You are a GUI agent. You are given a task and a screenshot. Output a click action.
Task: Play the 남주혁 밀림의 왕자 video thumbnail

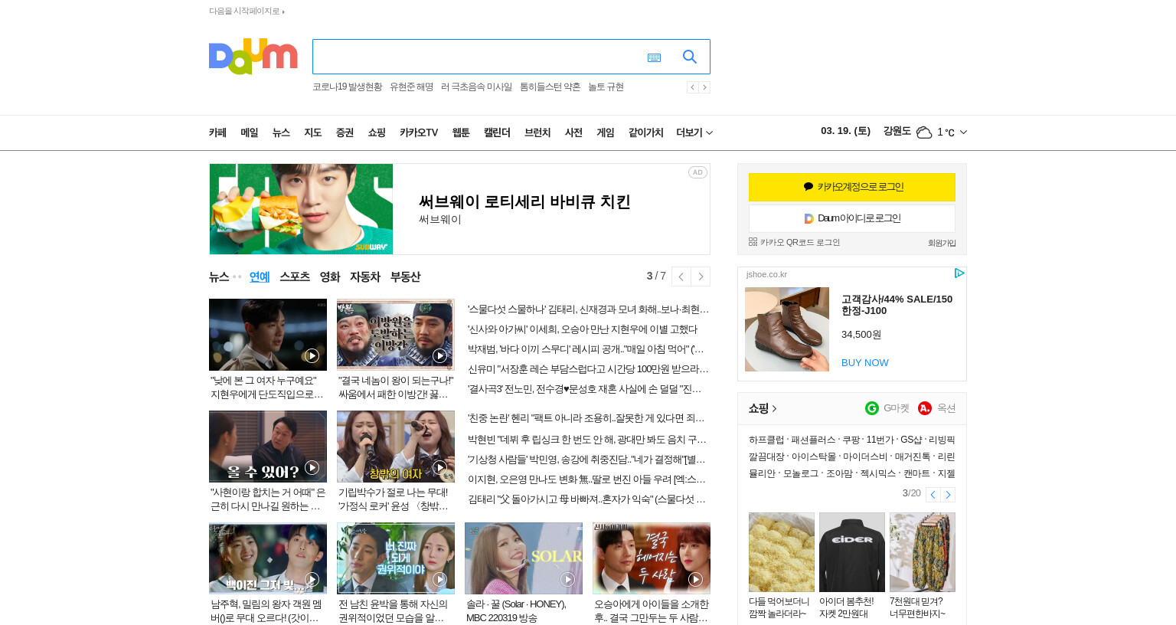coord(268,558)
